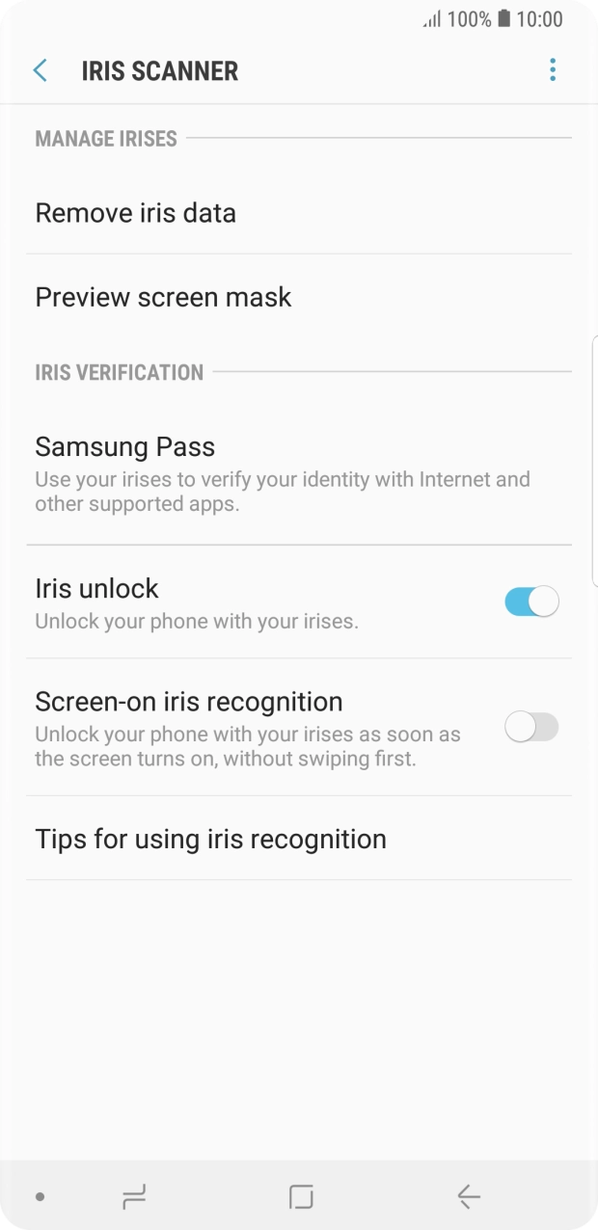598x1230 pixels.
Task: Tap the home button in navigation bar
Action: click(302, 1197)
